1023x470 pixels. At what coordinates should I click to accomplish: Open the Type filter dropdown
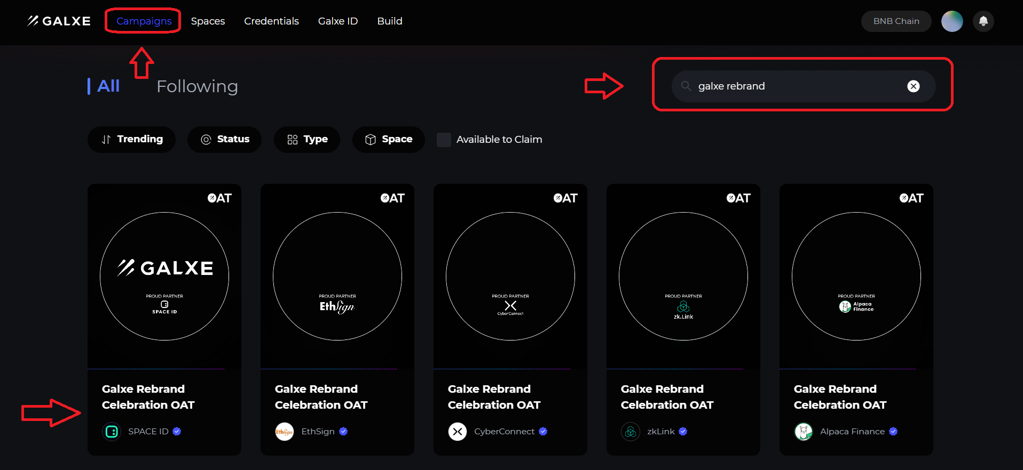(x=307, y=139)
